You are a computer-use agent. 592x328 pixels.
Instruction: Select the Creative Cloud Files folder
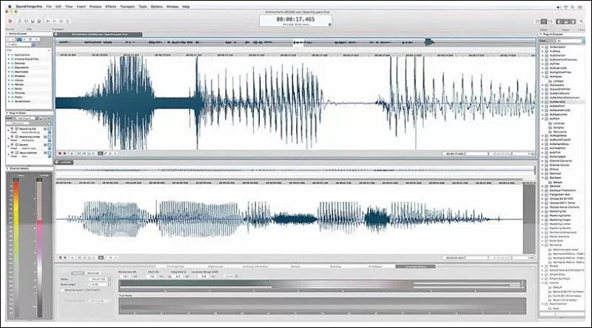(27, 59)
